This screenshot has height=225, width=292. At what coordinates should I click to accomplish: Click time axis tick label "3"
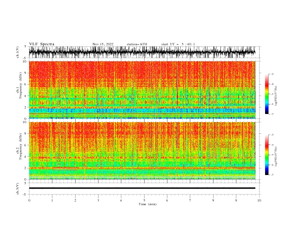pos(98,200)
